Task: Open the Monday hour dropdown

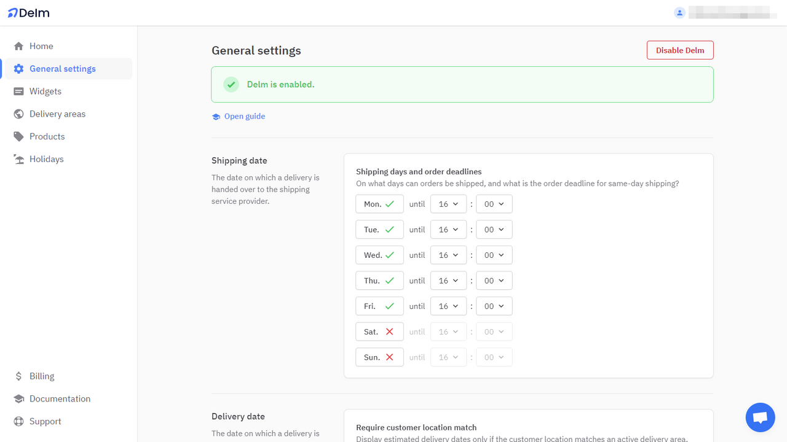Action: click(x=448, y=203)
